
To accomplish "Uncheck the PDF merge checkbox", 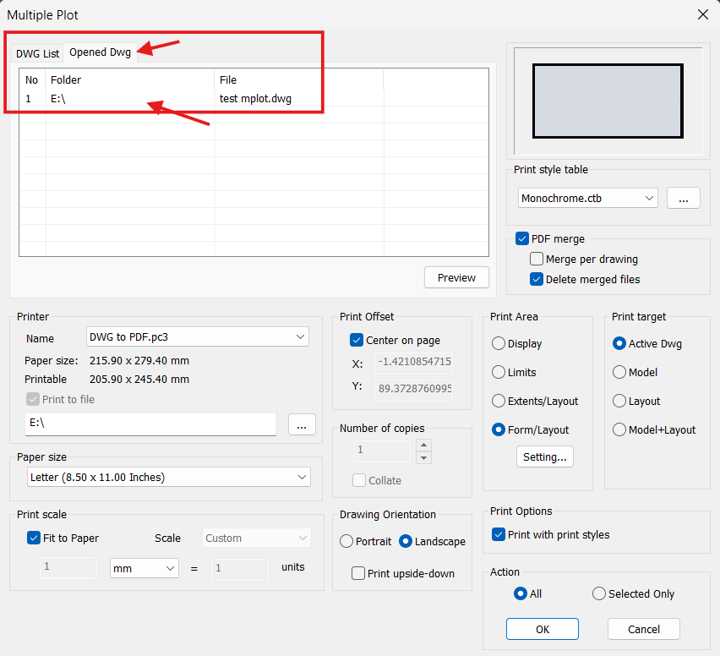I will (x=522, y=239).
